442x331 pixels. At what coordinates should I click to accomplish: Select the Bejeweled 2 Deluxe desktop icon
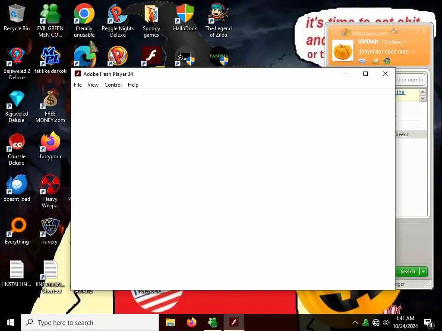click(x=17, y=63)
